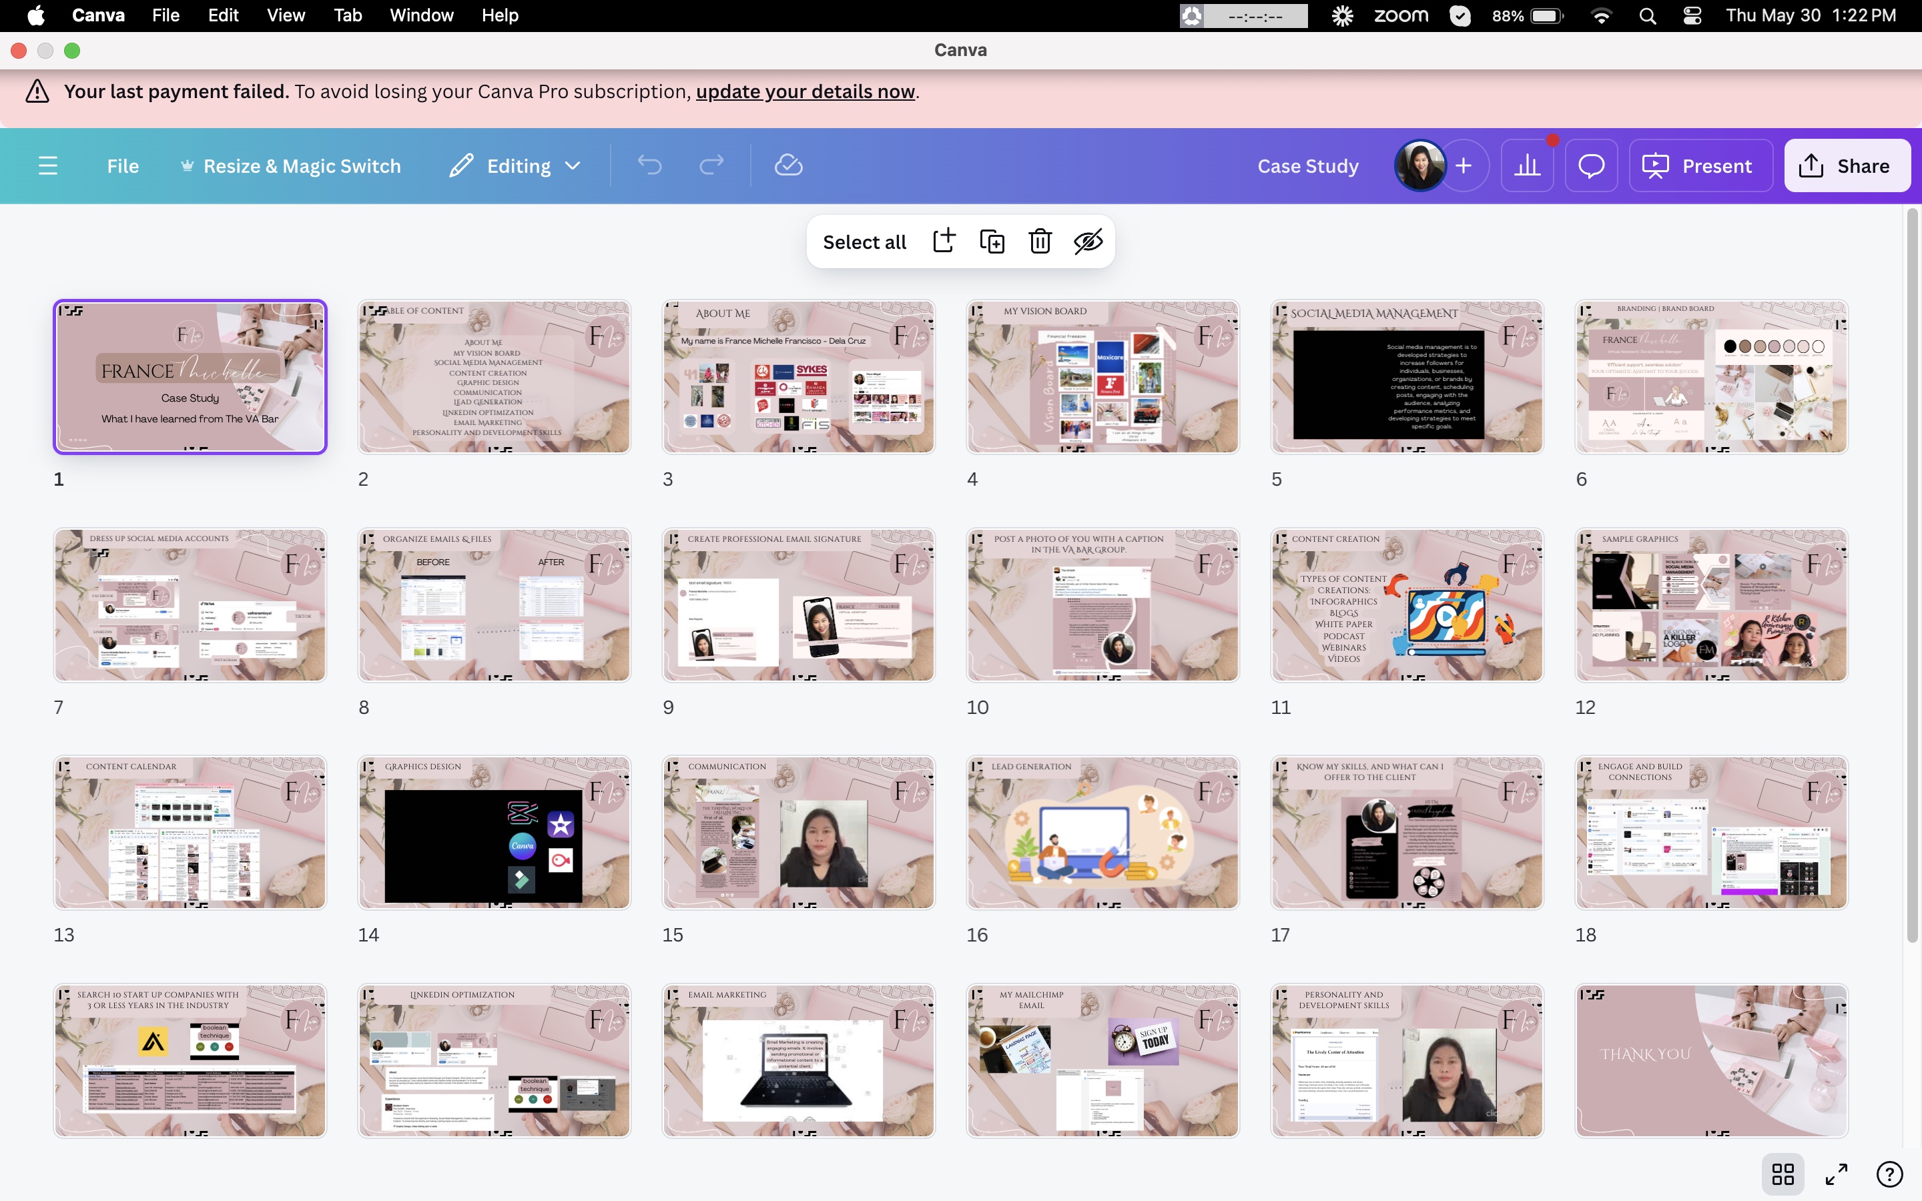Open the Edit menu
This screenshot has width=1922, height=1201.
click(222, 15)
